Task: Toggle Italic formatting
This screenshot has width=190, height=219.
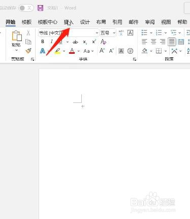Action: click(x=52, y=42)
